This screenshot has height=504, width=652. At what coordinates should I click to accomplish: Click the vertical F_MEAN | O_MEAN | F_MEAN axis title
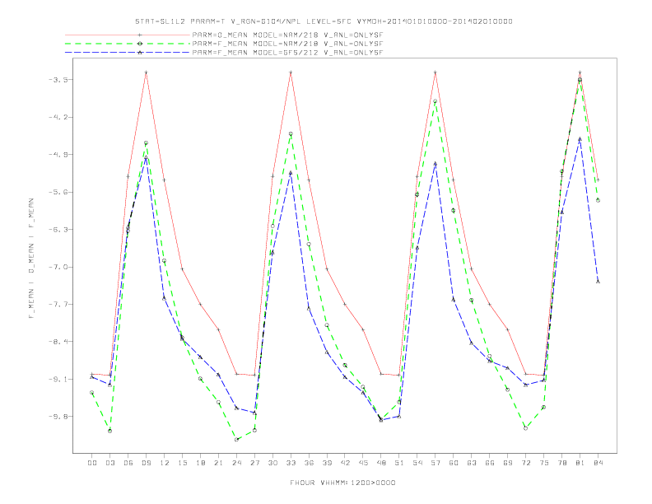pyautogui.click(x=31, y=259)
